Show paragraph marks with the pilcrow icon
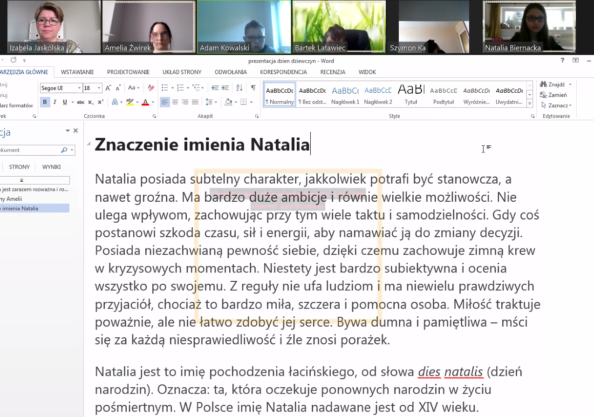 pos(253,88)
